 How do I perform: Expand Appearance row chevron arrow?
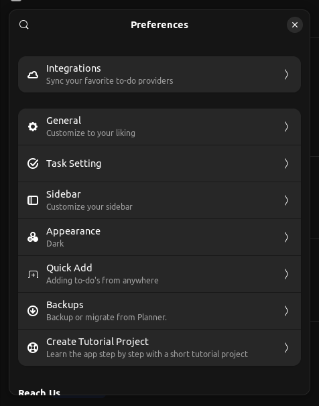[x=286, y=237]
